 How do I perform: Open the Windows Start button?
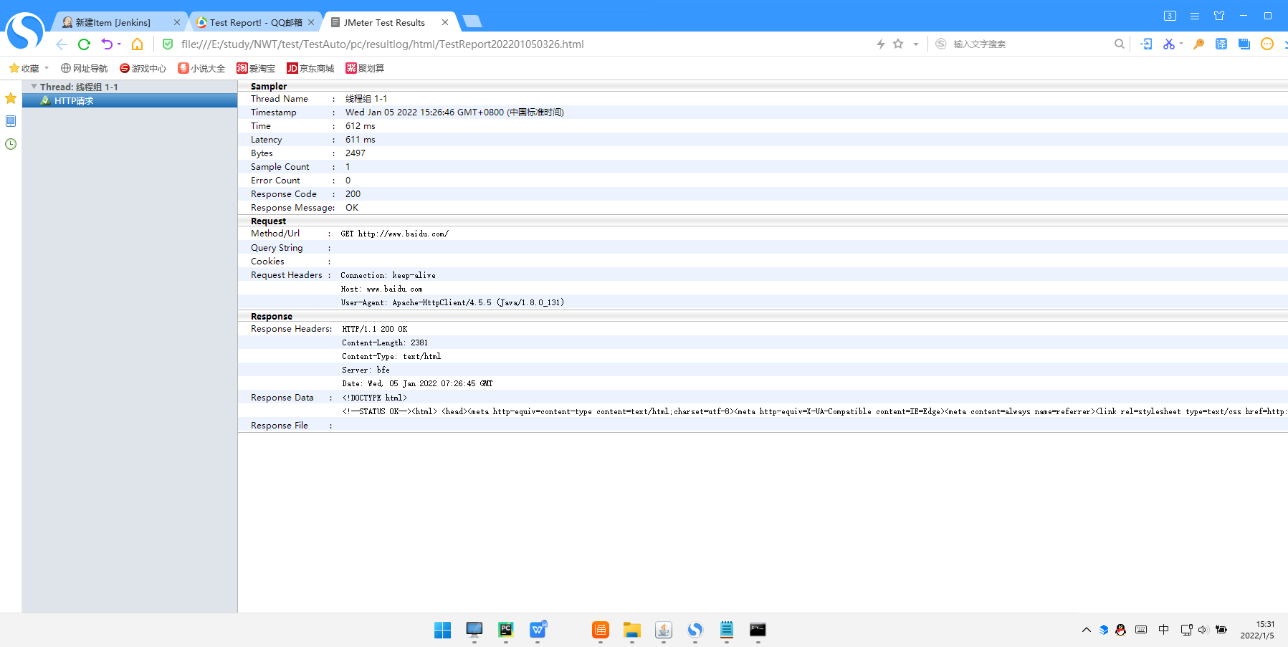(442, 630)
